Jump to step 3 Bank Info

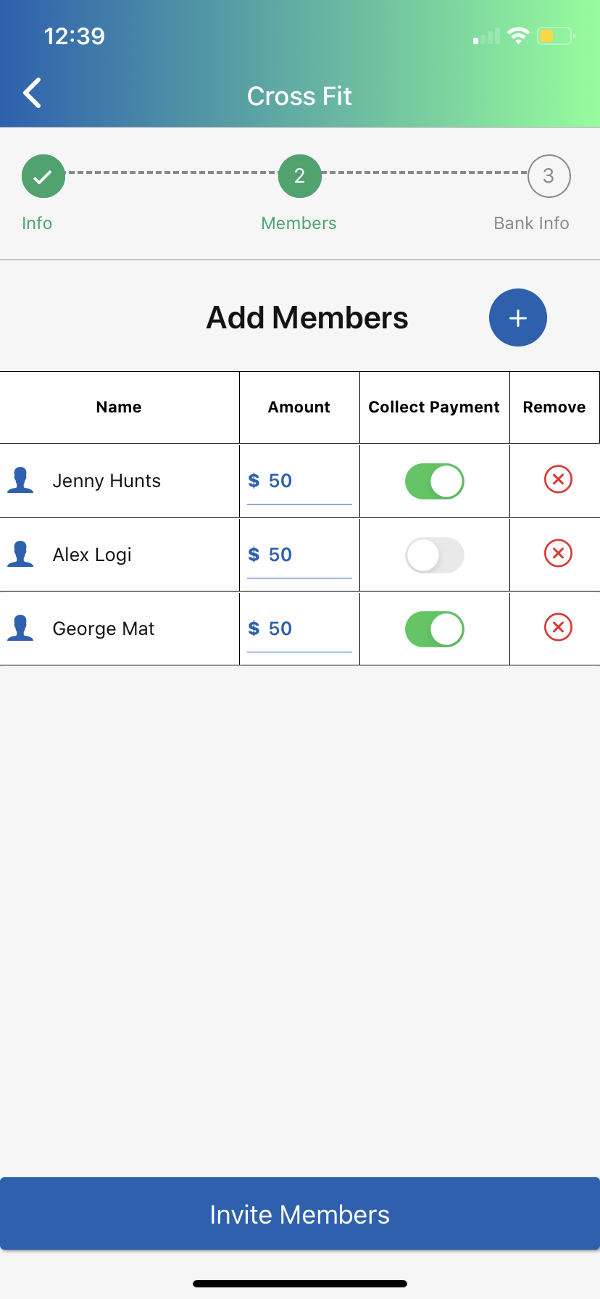(x=549, y=176)
